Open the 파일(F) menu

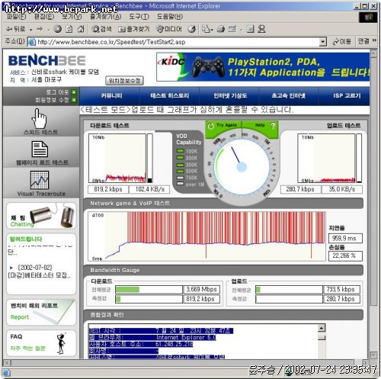[x=16, y=17]
